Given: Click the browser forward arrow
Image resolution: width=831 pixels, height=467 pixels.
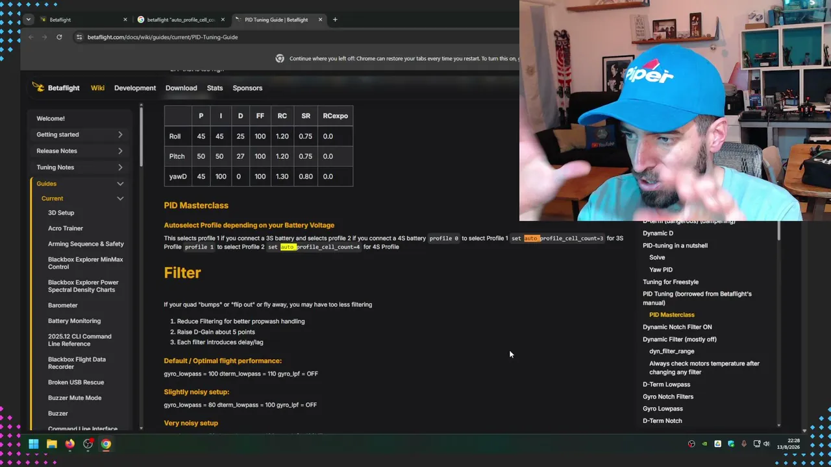Looking at the screenshot, I should (45, 37).
